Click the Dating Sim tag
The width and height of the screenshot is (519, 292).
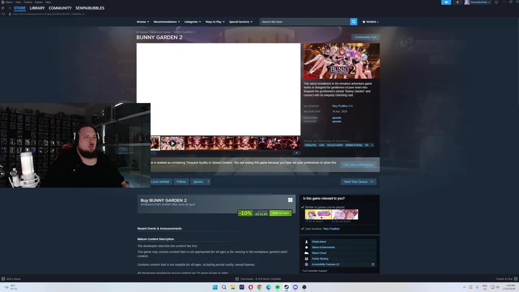[x=311, y=145]
